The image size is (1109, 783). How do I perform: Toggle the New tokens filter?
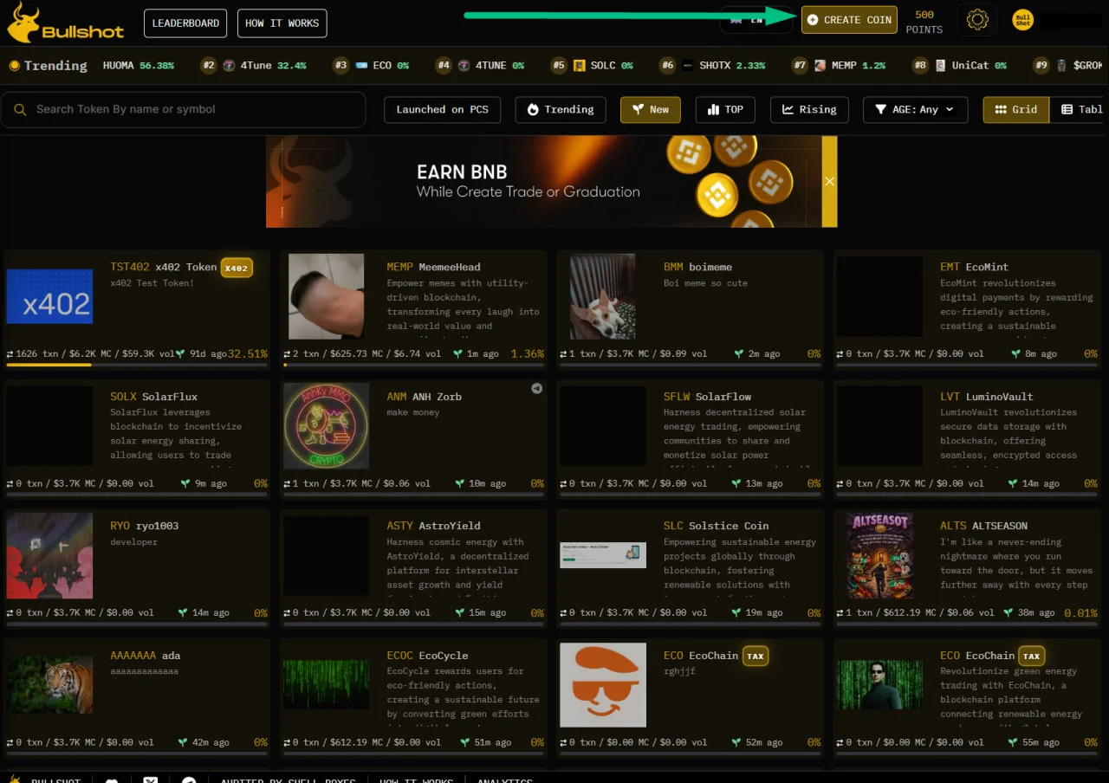point(651,109)
